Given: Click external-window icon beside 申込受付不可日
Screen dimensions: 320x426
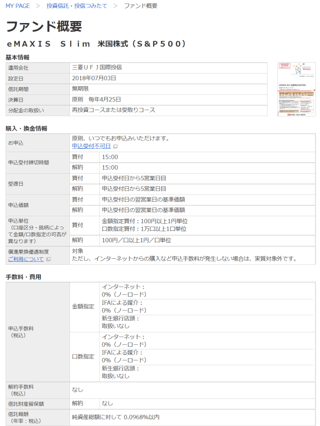Looking at the screenshot, I should 115,147.
